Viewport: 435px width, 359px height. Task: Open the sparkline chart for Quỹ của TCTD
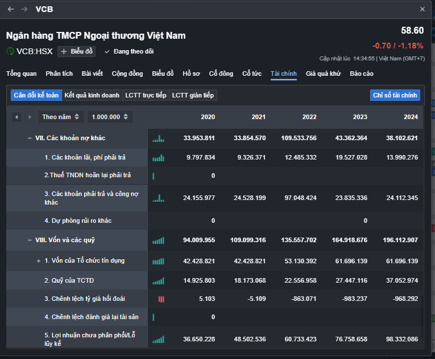[x=158, y=281]
